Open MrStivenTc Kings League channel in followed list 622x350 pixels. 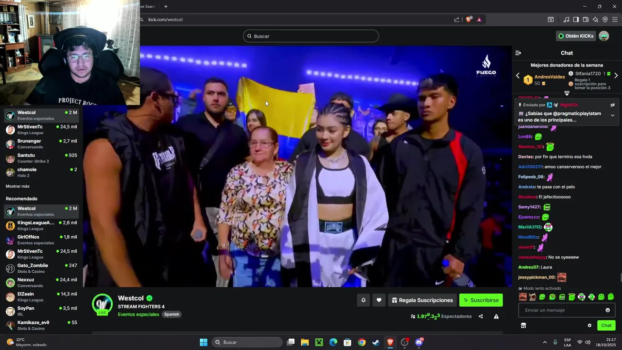[41, 129]
